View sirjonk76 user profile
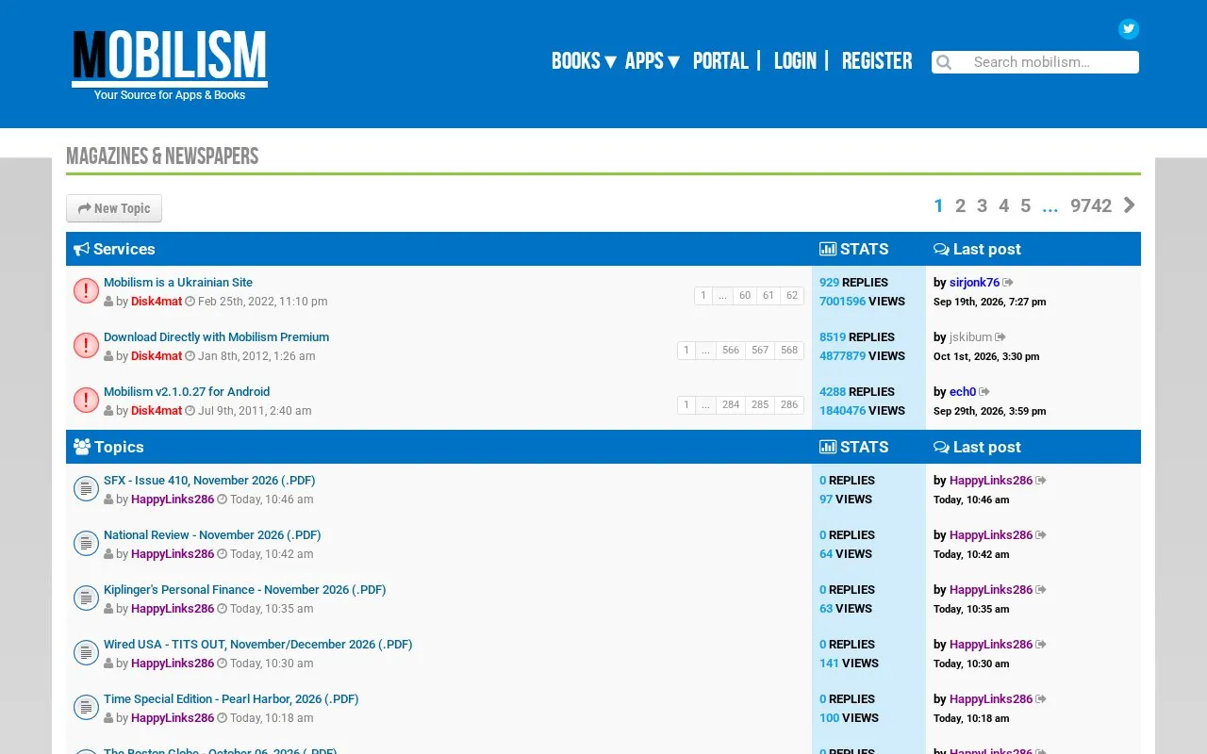This screenshot has height=754, width=1207. pyautogui.click(x=974, y=283)
